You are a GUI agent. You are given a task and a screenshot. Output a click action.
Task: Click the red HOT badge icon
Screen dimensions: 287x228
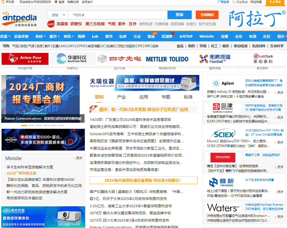51,24
